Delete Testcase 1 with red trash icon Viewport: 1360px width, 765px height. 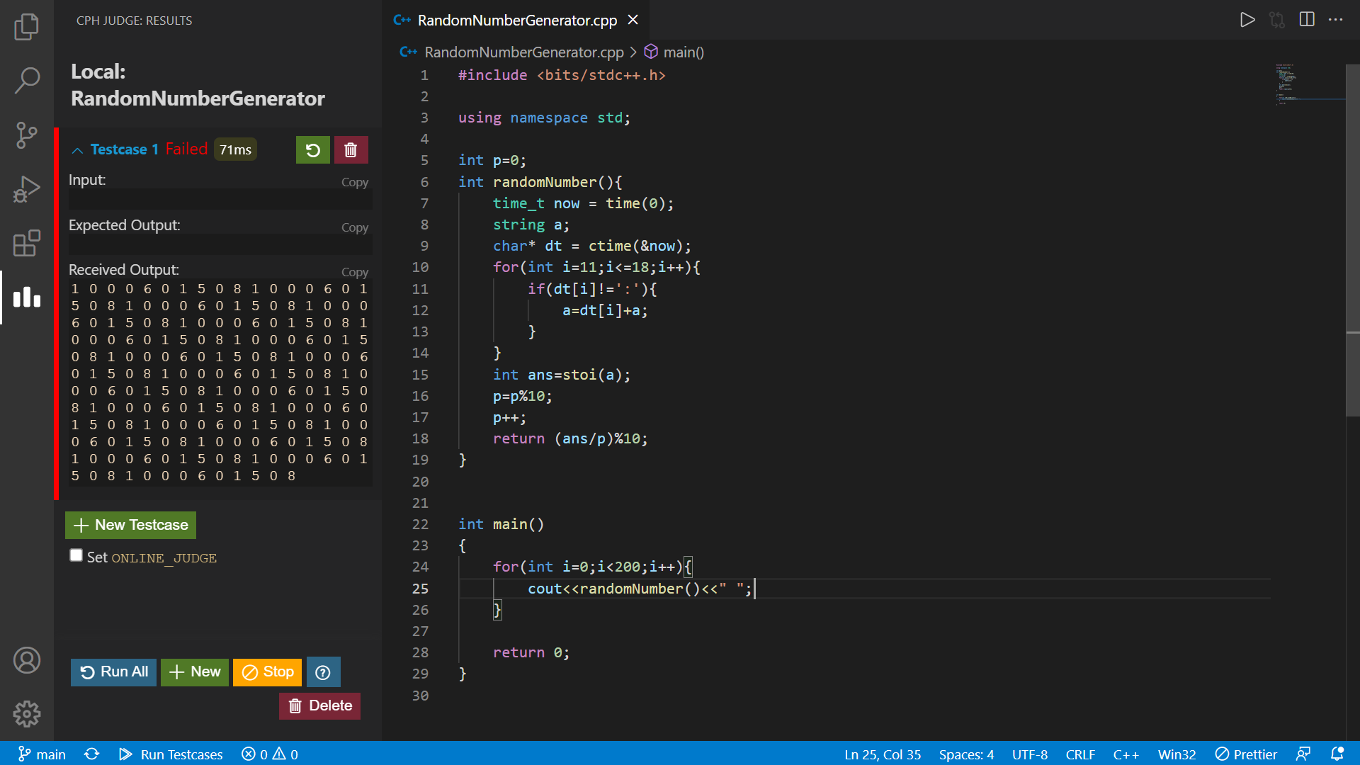351,150
